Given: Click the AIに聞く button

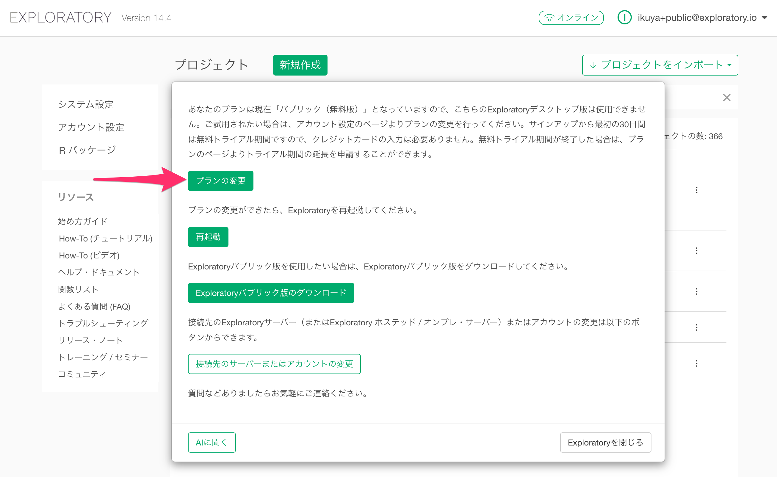Looking at the screenshot, I should [x=212, y=442].
